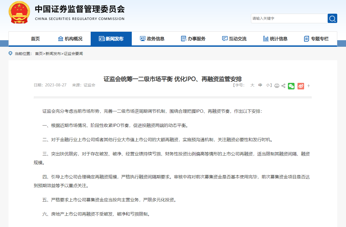Click the printer icon in article toolbar
346x227 pixels.
tap(277, 86)
